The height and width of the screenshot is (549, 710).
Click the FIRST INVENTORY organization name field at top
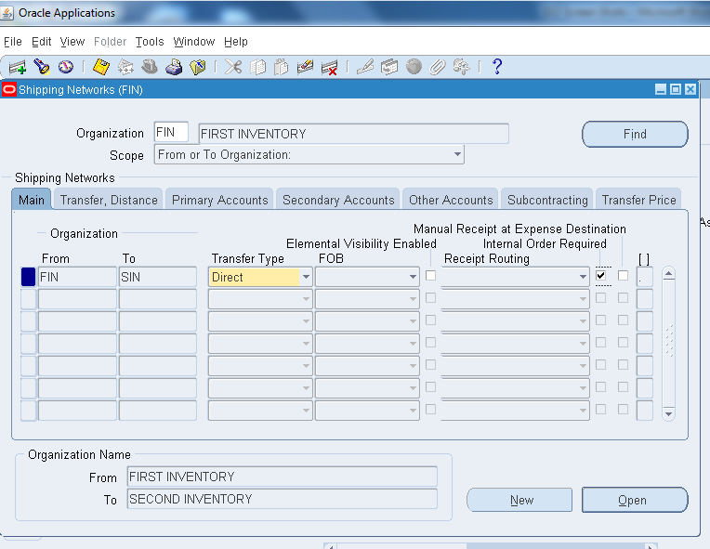[x=354, y=134]
